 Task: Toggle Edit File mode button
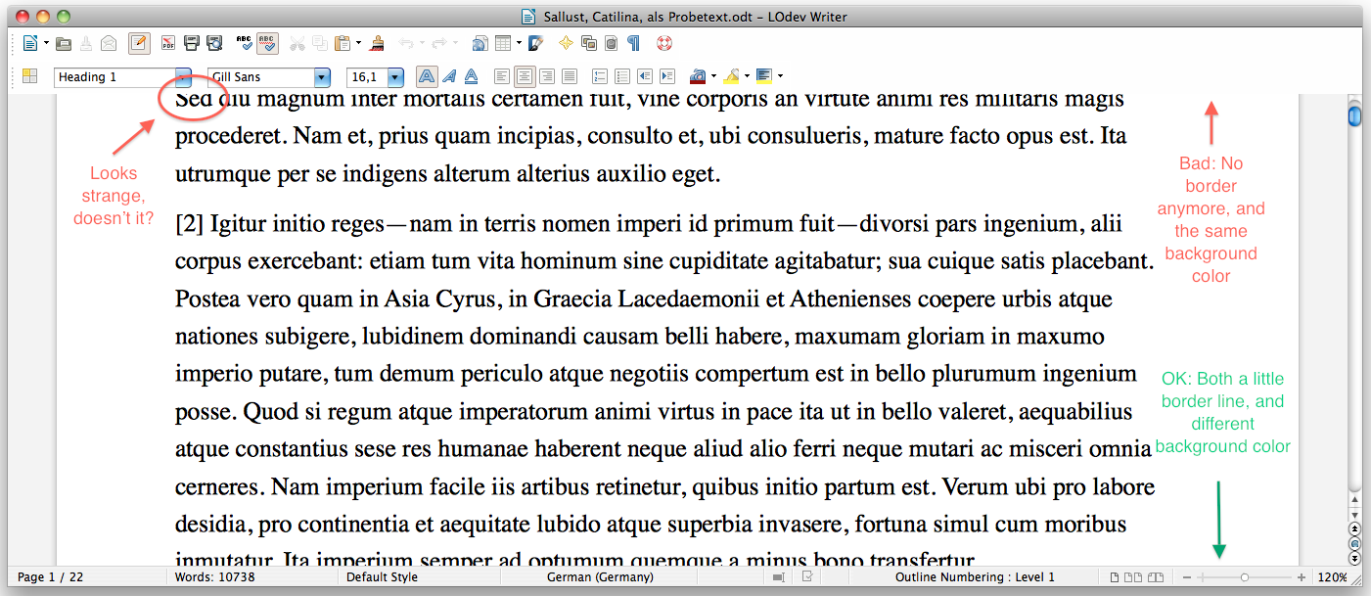point(139,43)
